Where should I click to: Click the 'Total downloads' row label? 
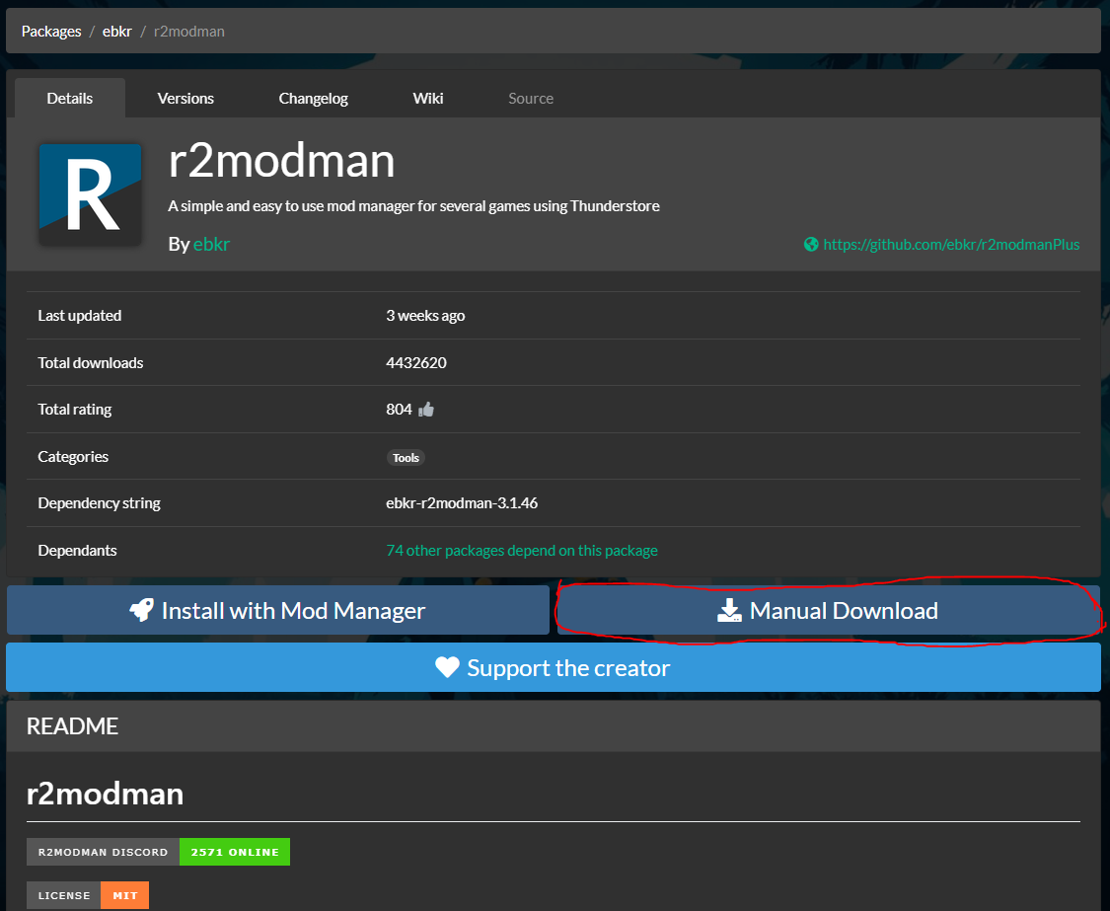91,362
